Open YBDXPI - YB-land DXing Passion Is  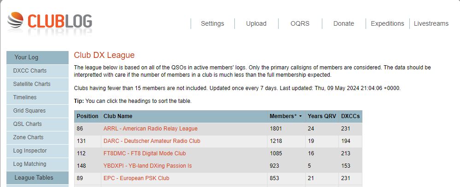tap(147, 166)
